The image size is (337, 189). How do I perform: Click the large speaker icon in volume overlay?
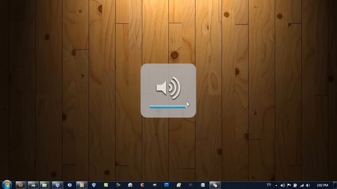click(x=168, y=88)
